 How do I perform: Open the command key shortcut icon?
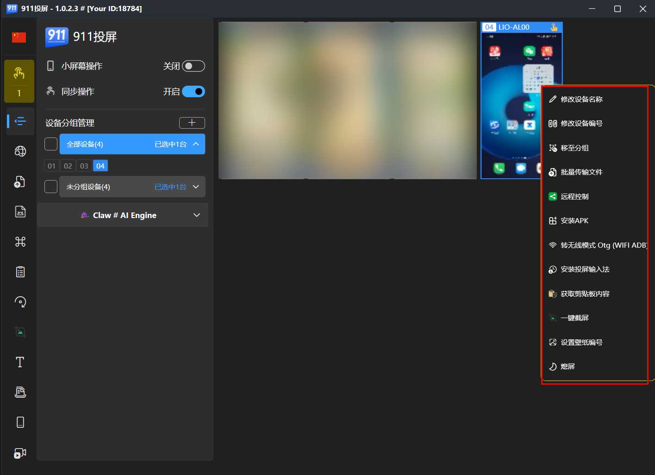coord(20,242)
